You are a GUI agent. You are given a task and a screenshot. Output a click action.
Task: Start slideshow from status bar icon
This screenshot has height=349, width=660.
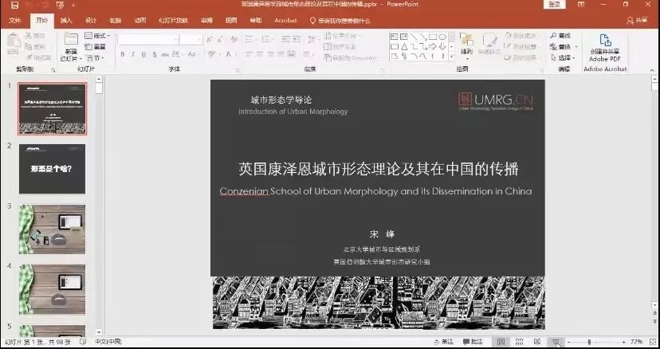click(554, 342)
